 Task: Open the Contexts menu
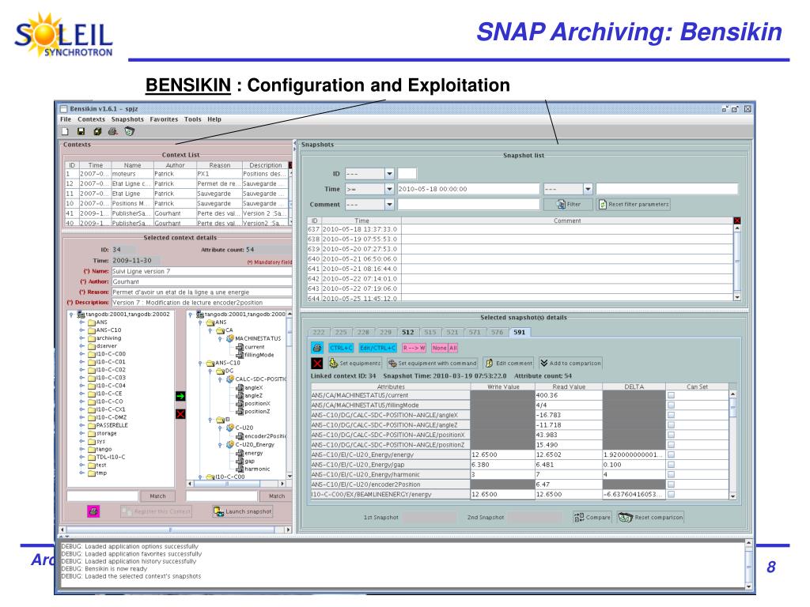(92, 119)
